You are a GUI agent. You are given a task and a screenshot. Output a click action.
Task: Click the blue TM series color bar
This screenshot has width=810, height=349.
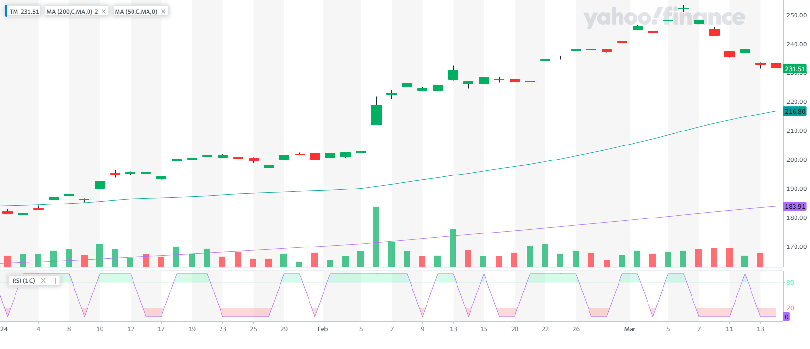(x=6, y=11)
